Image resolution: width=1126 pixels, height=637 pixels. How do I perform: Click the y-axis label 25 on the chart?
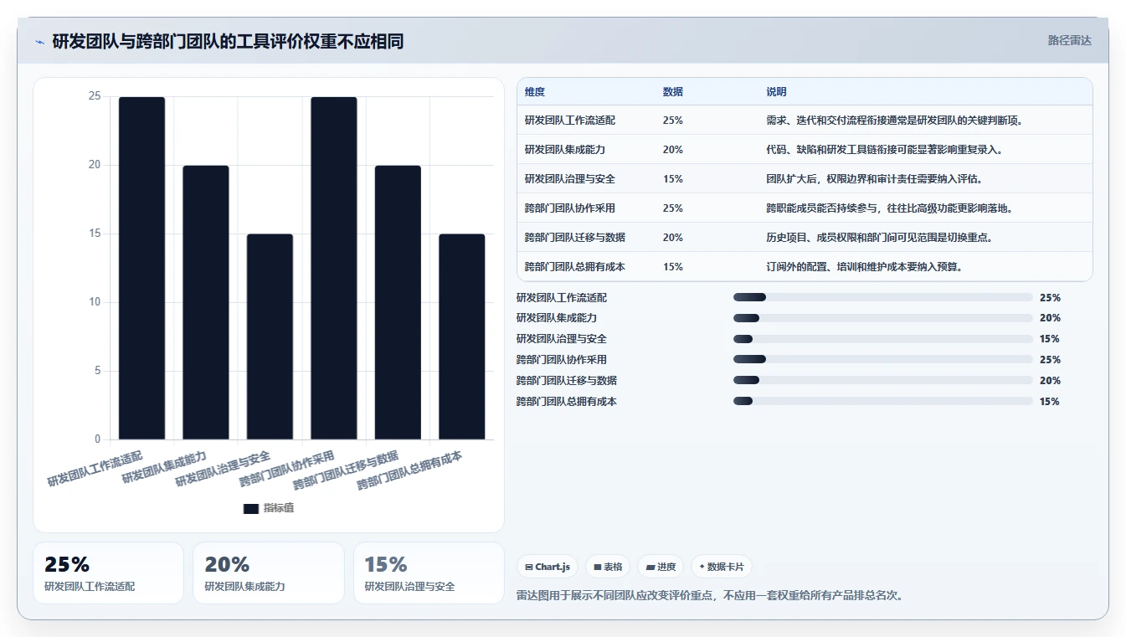coord(95,96)
